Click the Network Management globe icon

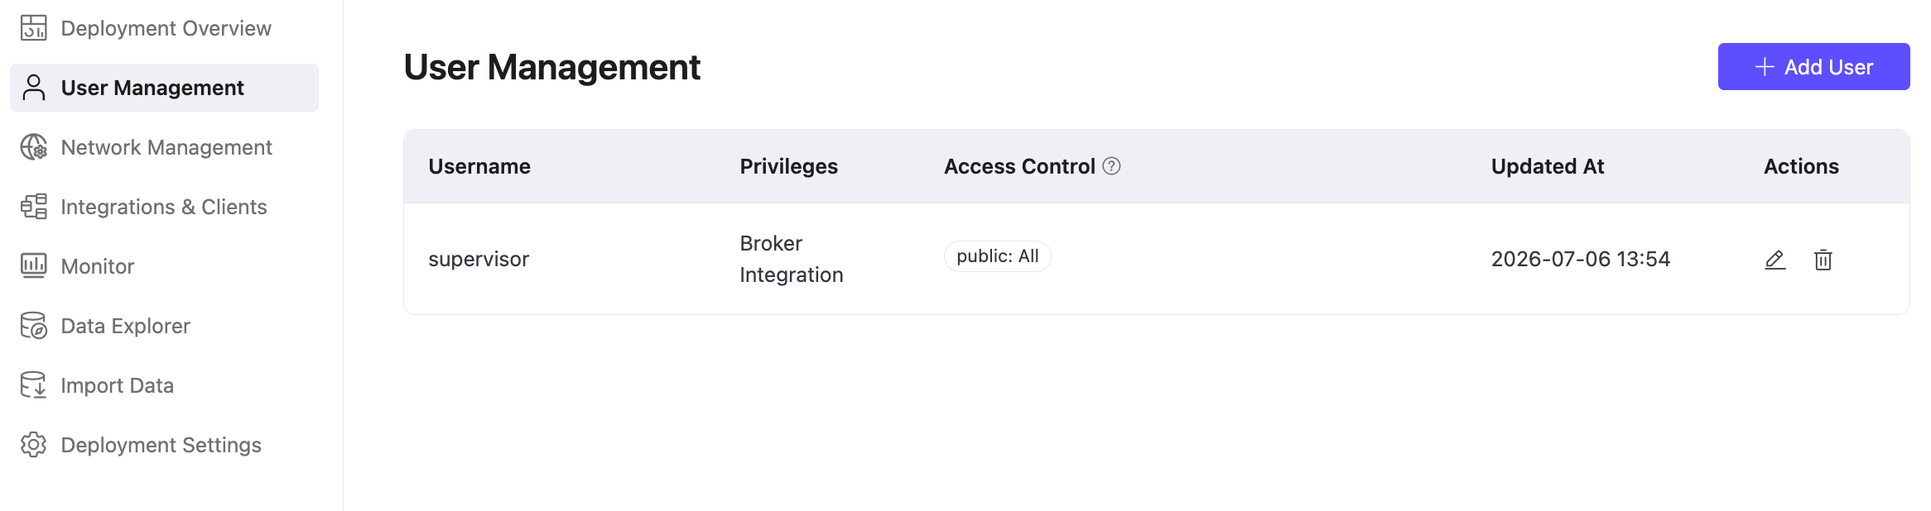34,147
